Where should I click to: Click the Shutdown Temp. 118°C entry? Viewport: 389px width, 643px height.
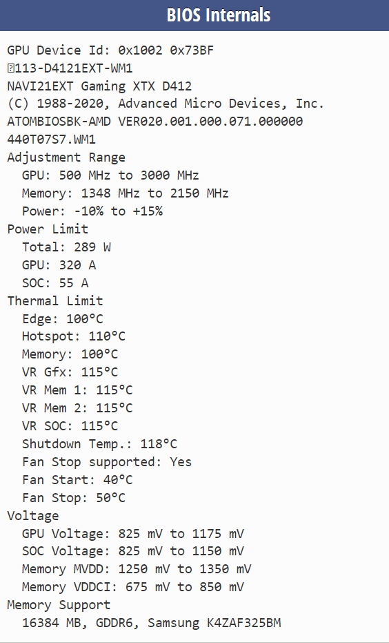[99, 443]
